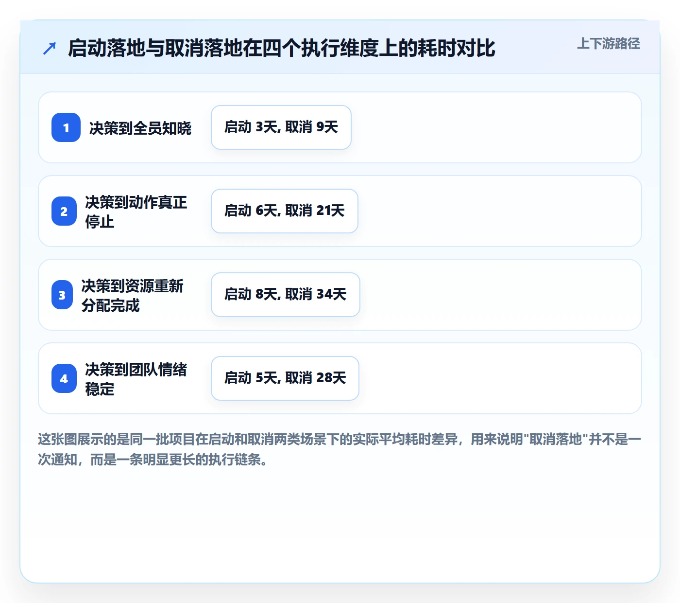680x603 pixels.
Task: Click the number 3 step badge
Action: 62,295
